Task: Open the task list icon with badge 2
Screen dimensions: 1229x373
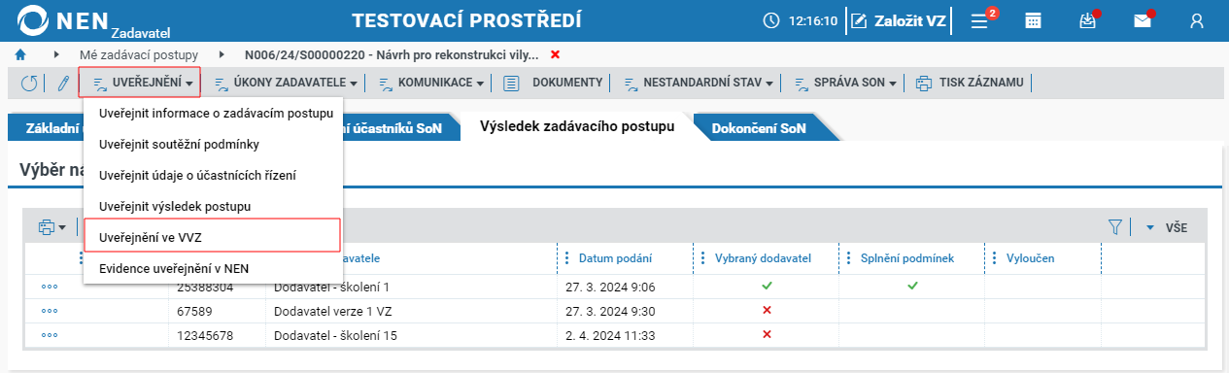Action: tap(980, 19)
